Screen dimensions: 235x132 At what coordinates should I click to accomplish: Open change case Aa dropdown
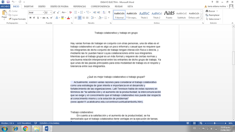pyautogui.click(x=64, y=12)
